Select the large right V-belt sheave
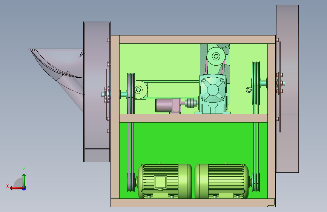 (x=256, y=83)
